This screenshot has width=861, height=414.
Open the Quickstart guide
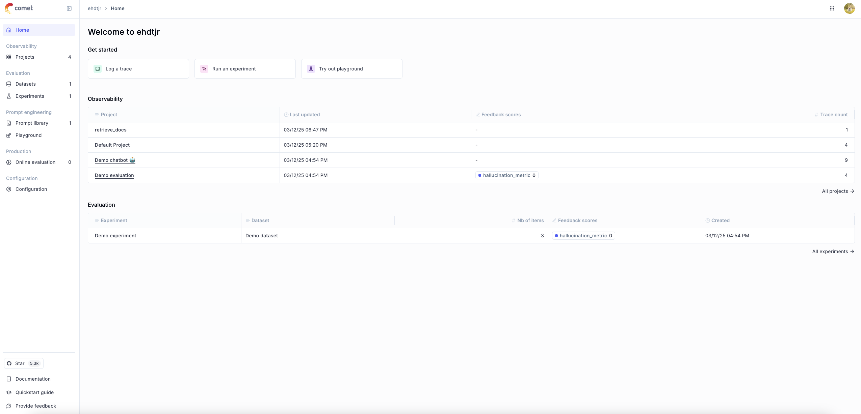[34, 392]
